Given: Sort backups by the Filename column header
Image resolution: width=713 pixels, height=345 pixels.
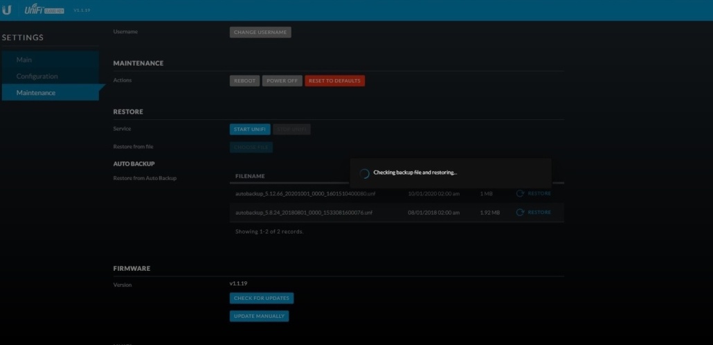Looking at the screenshot, I should click(x=250, y=176).
